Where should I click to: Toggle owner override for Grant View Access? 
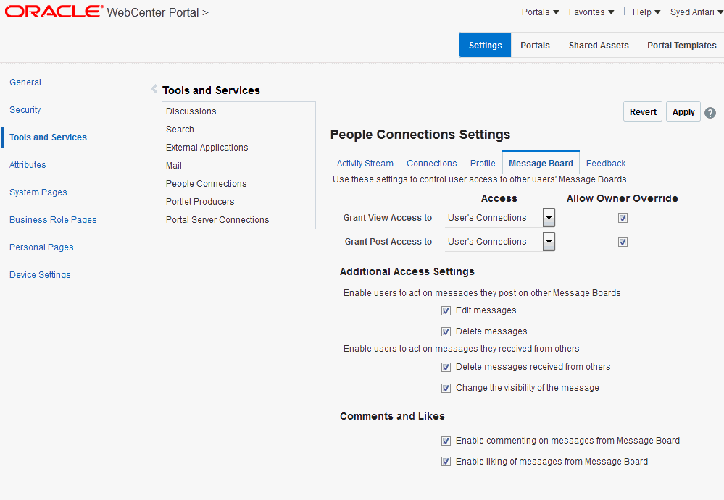point(623,218)
